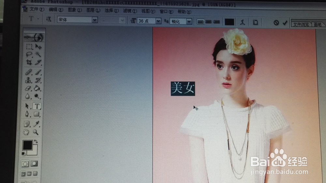
Task: Open the 视图 menu
Action: [148, 11]
